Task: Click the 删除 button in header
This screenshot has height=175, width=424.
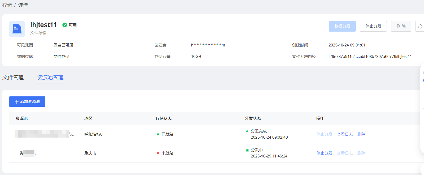Action: click(x=401, y=26)
